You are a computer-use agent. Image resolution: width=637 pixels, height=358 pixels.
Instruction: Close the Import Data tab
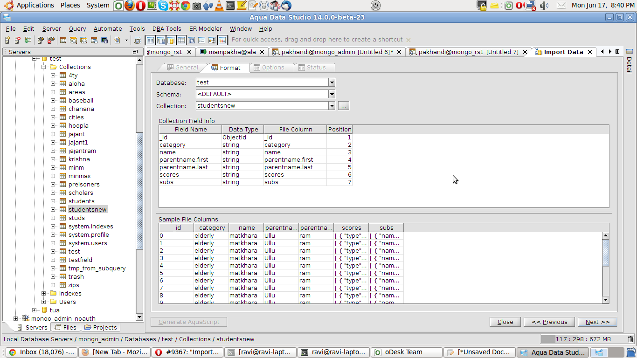[x=590, y=52]
